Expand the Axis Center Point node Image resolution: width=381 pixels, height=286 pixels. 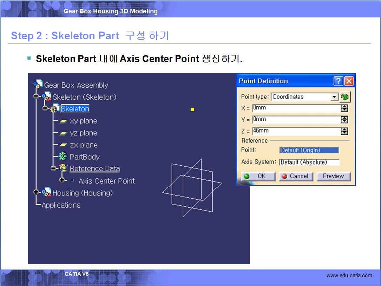62,180
